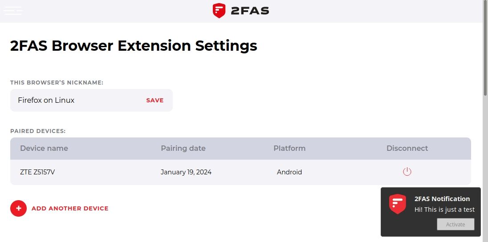The width and height of the screenshot is (488, 242).
Task: Click the Add Another Device link text
Action: click(x=70, y=208)
